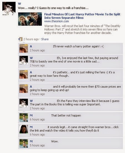The height and width of the screenshot is (153, 125).
Task: Click avatar beside "Eh, Ive enjoyed the last few" comment
Action: pos(24,60)
